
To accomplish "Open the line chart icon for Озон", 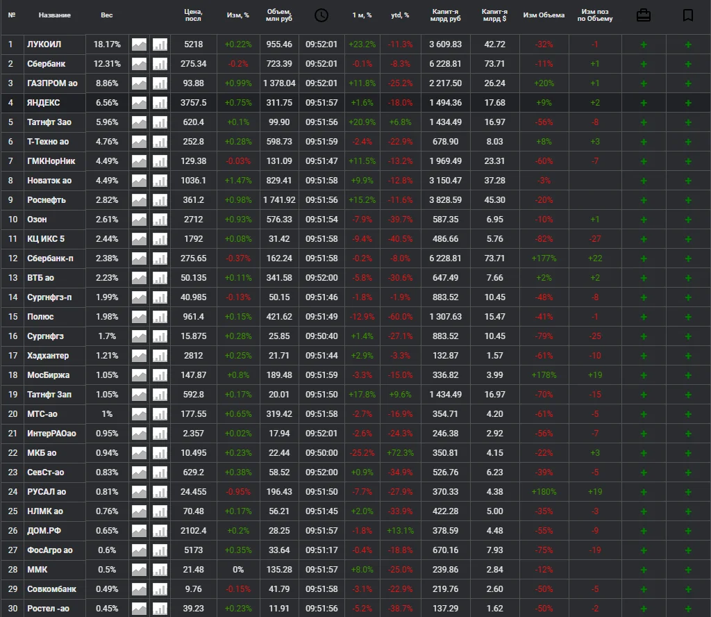I will coord(139,220).
